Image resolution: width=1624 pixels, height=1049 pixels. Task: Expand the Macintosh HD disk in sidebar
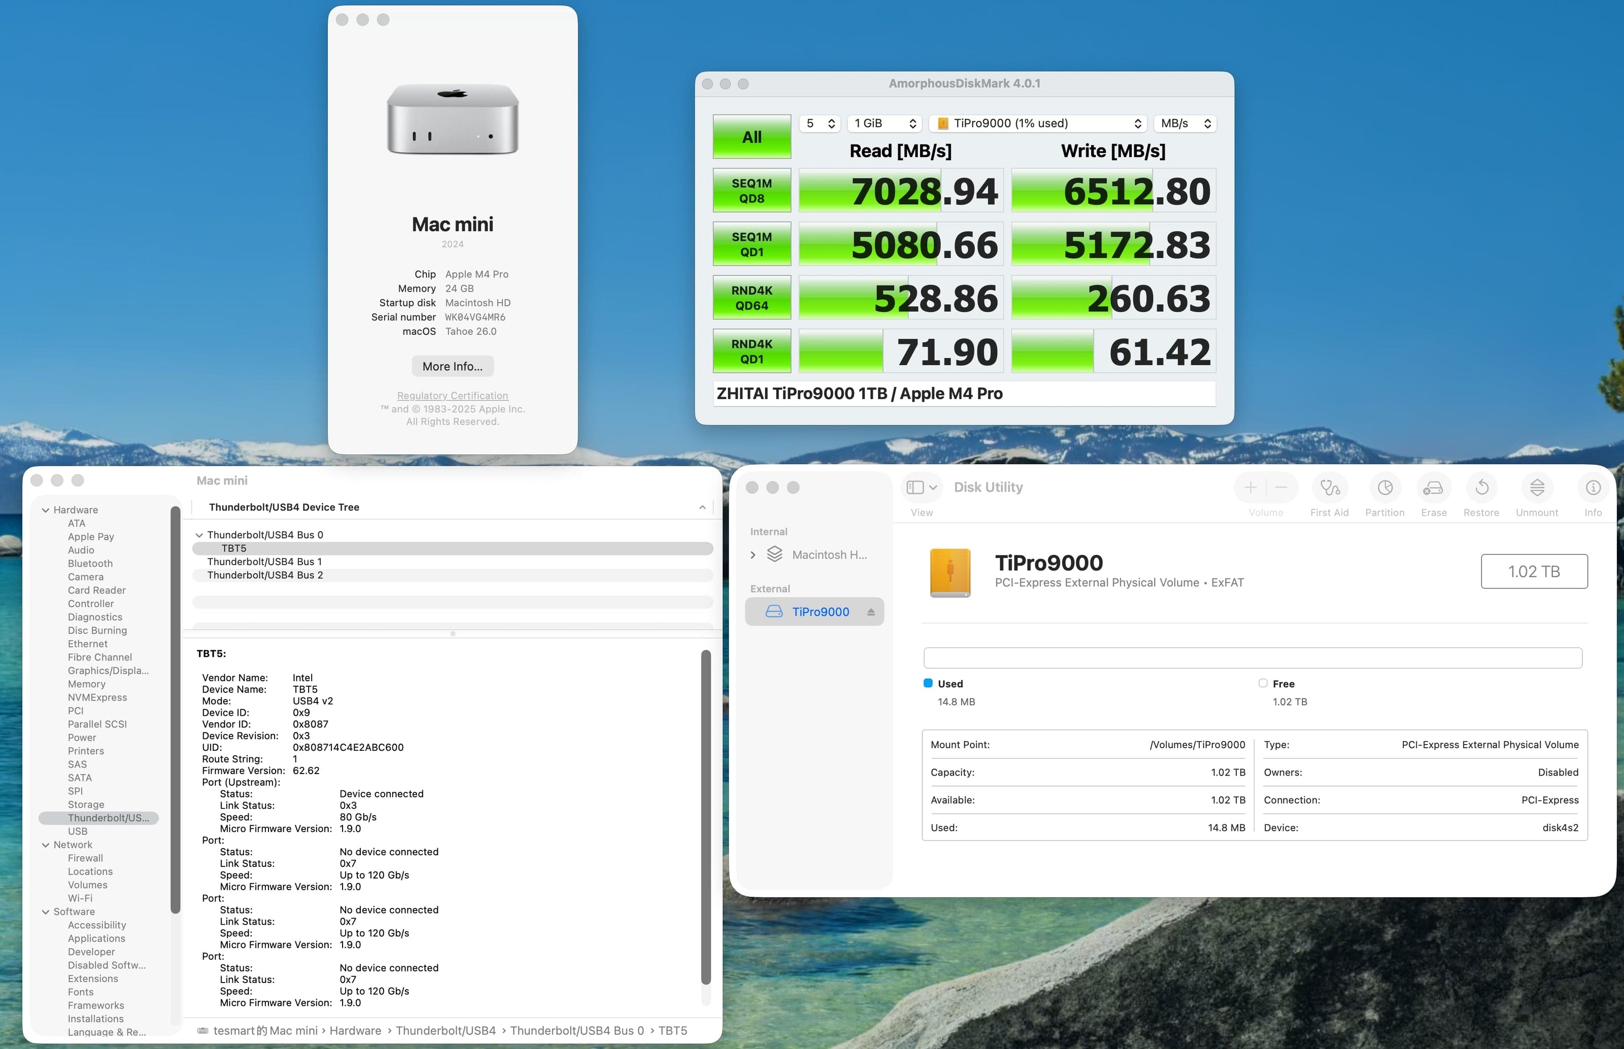(x=753, y=555)
